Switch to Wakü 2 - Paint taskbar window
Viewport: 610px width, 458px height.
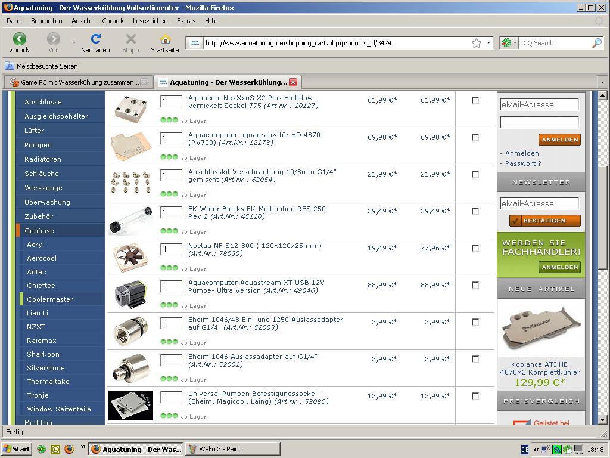click(x=233, y=449)
